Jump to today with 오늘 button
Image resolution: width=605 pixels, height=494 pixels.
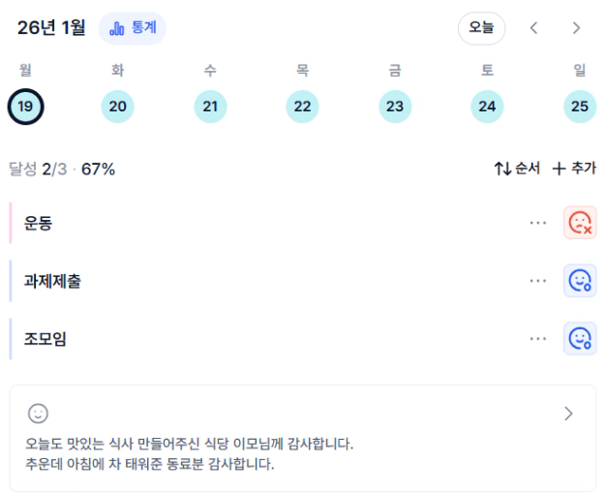[x=481, y=28]
